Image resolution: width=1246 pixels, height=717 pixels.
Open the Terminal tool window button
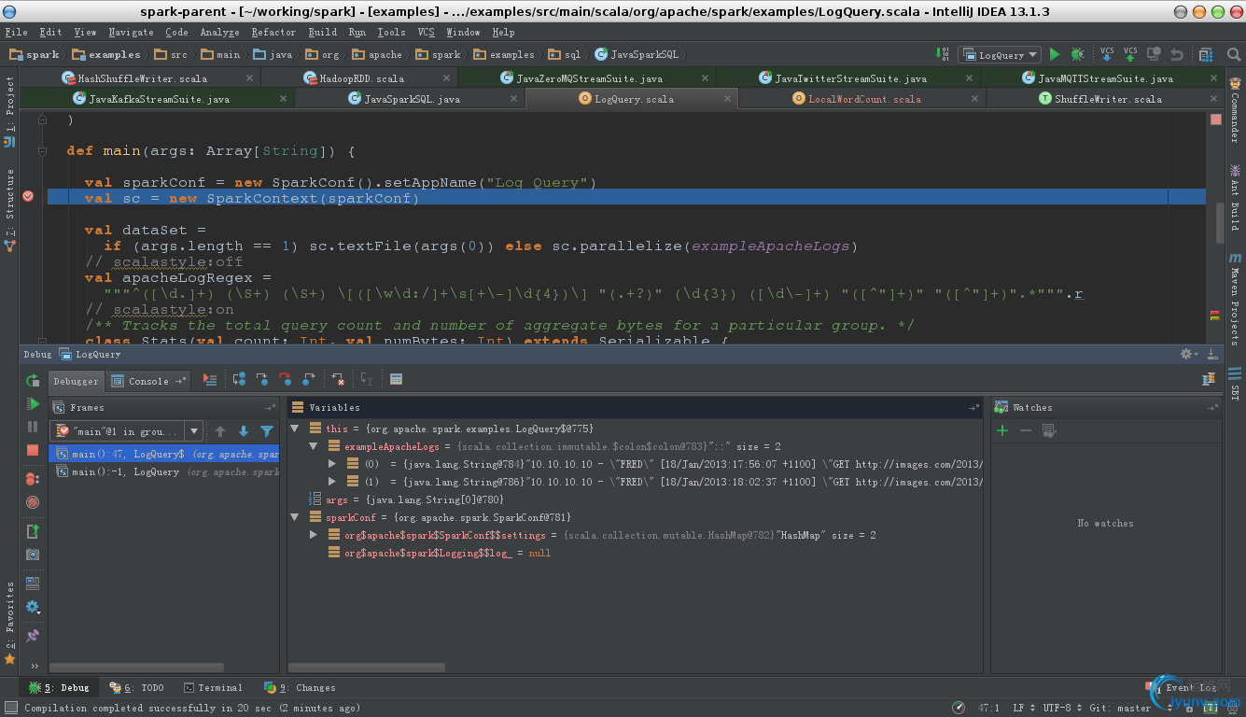click(x=214, y=687)
